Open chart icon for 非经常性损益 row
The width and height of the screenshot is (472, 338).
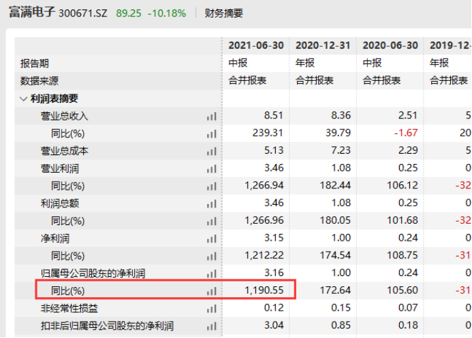tap(212, 309)
